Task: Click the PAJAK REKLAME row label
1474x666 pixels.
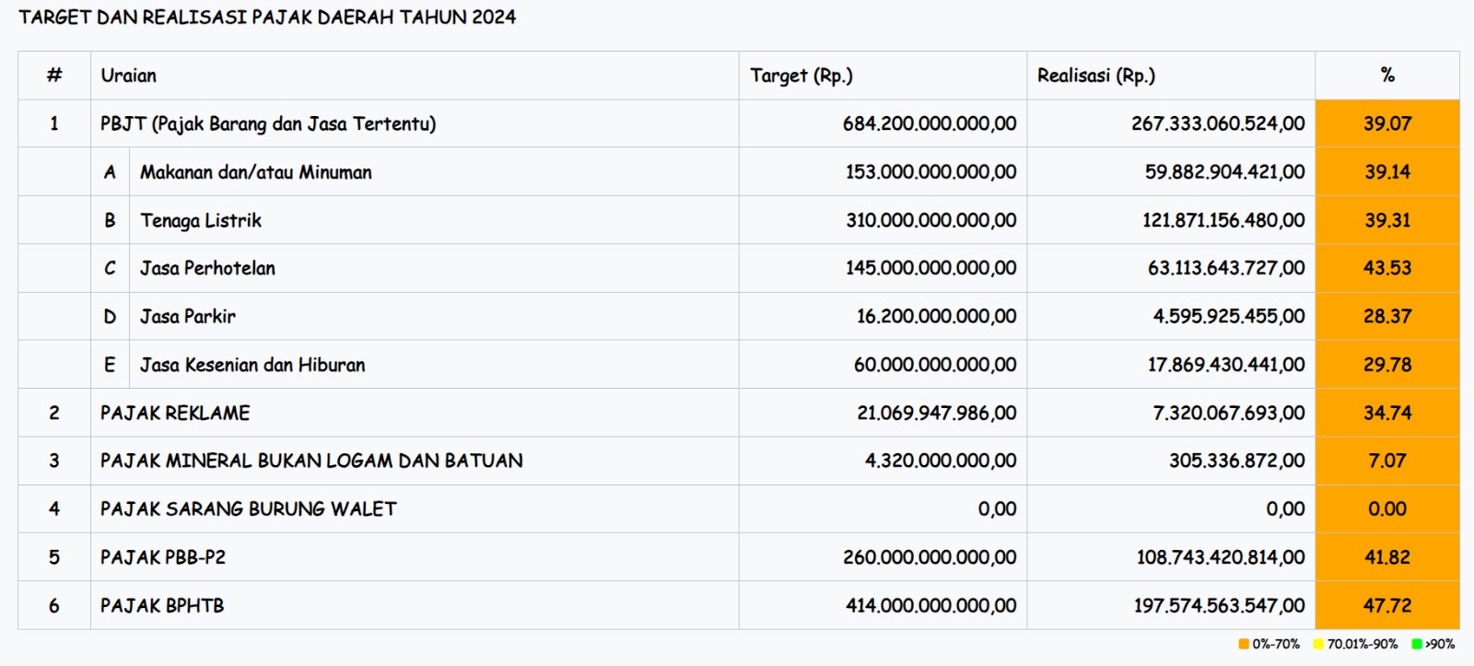Action: 175,413
